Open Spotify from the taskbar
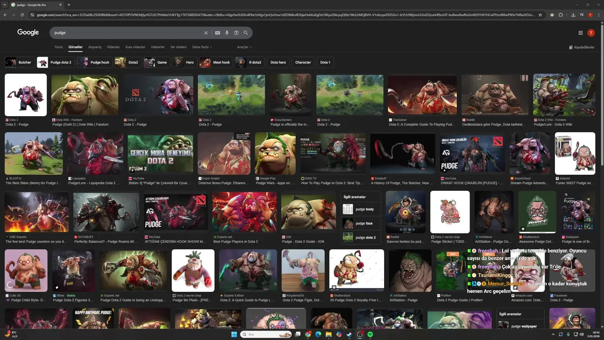The image size is (604, 340). [x=370, y=334]
